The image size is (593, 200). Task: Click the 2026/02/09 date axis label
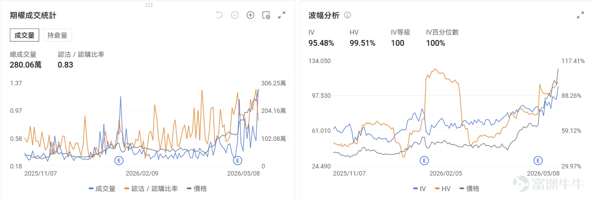pos(142,173)
